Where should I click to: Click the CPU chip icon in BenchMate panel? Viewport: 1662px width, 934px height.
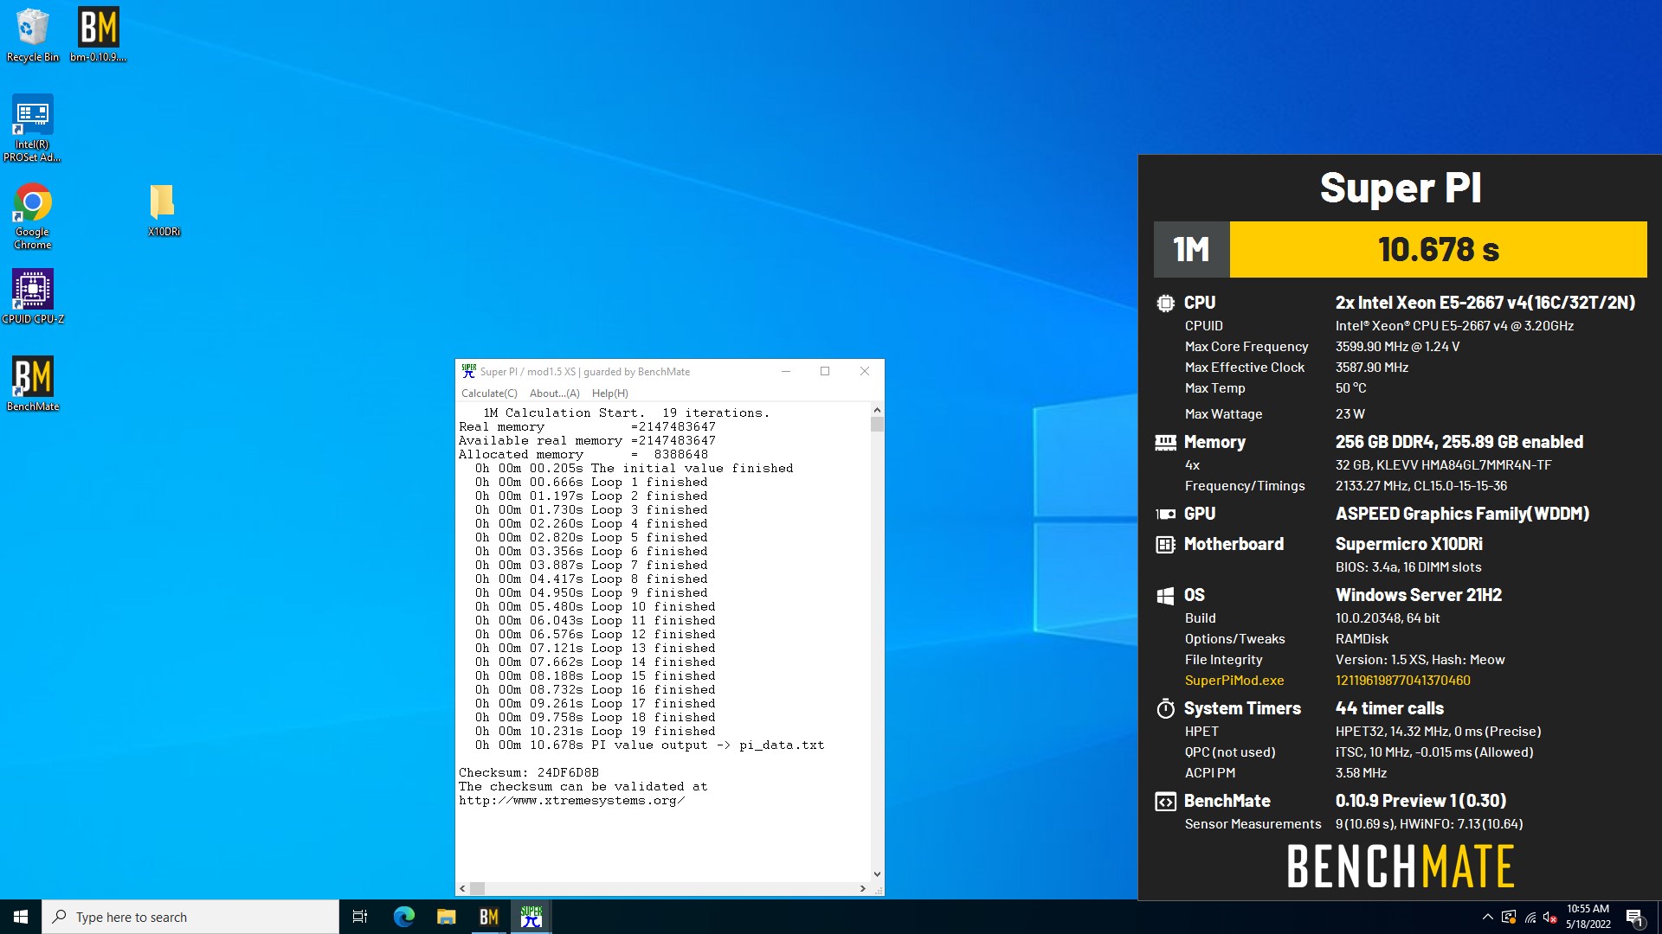click(x=1165, y=303)
